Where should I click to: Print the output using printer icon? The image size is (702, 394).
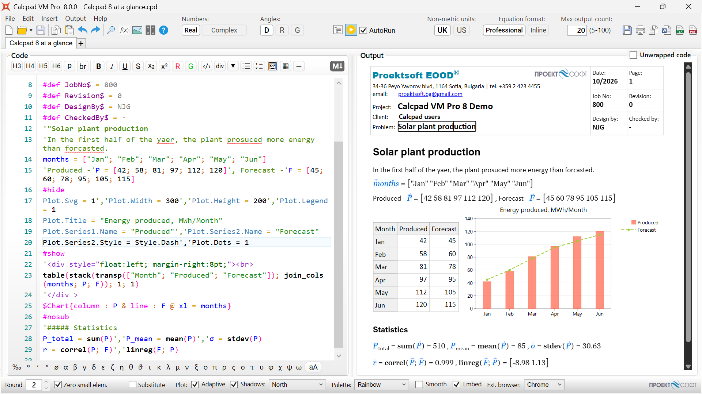[x=640, y=30]
